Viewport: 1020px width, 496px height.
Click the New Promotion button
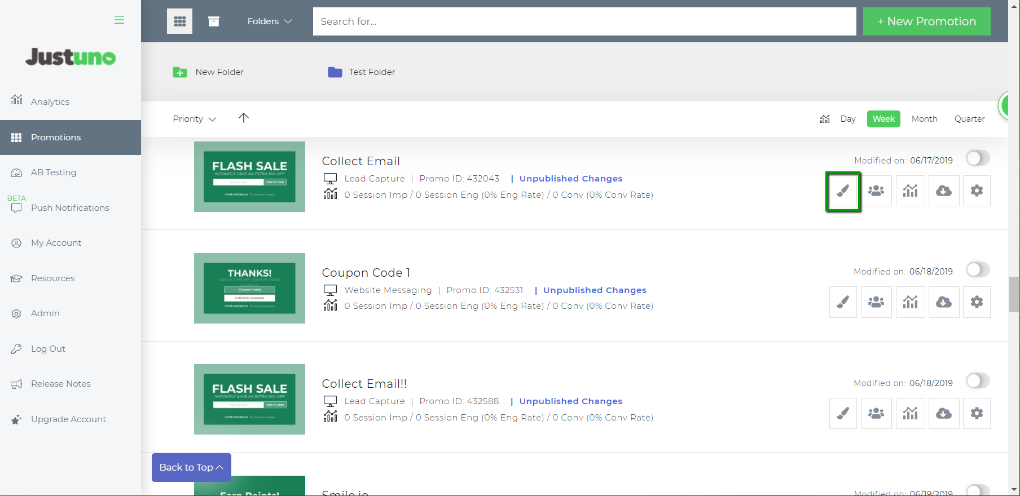[926, 21]
